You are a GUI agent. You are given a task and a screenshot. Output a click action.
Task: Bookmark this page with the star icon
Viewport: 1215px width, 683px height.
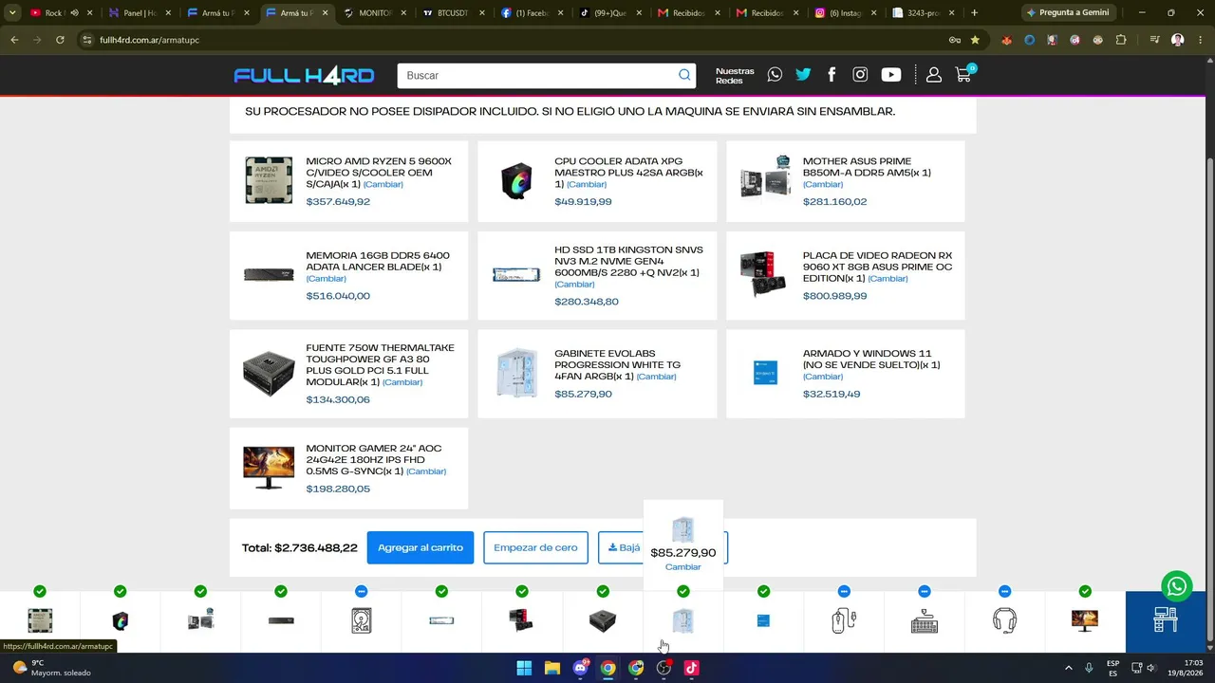[975, 40]
